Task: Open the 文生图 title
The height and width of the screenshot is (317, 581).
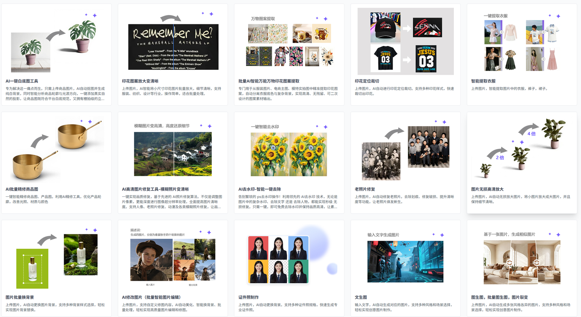Action: (361, 297)
